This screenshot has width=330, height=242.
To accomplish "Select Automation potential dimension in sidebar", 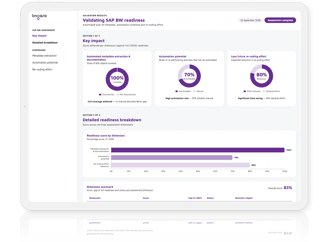I will (x=45, y=63).
